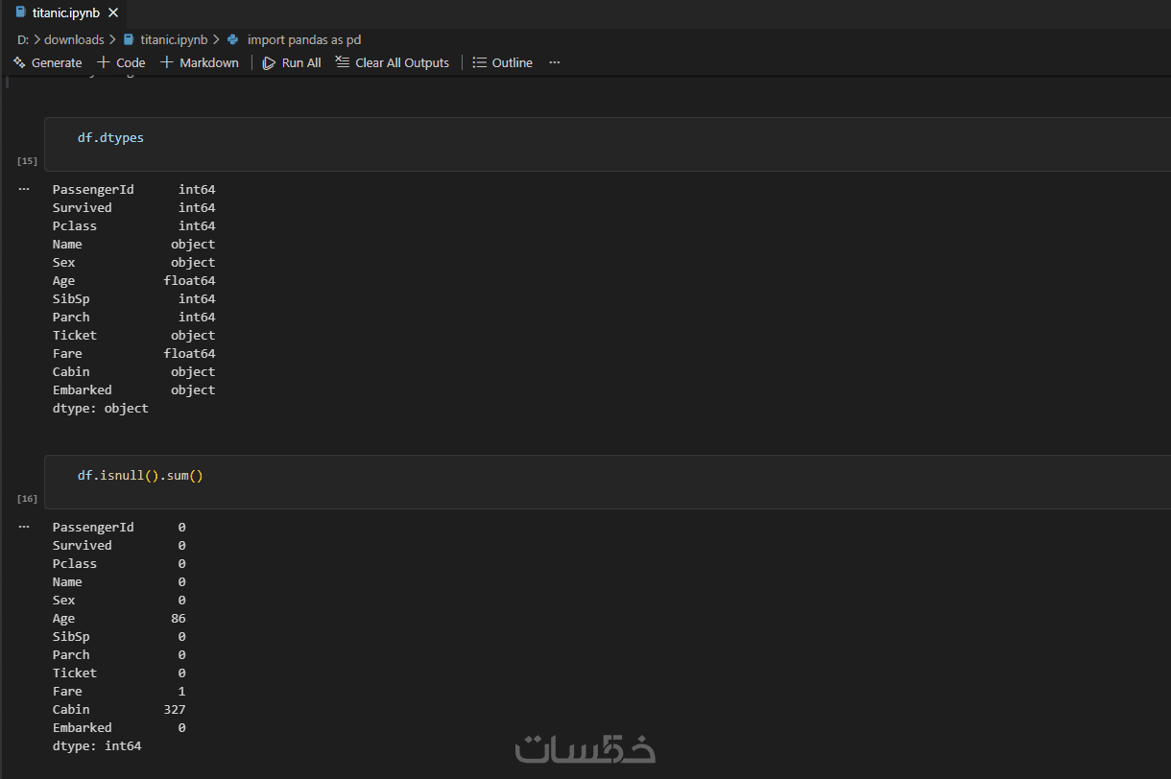The image size is (1171, 779).
Task: Open the downloads breadcrumb folder
Action: [74, 39]
